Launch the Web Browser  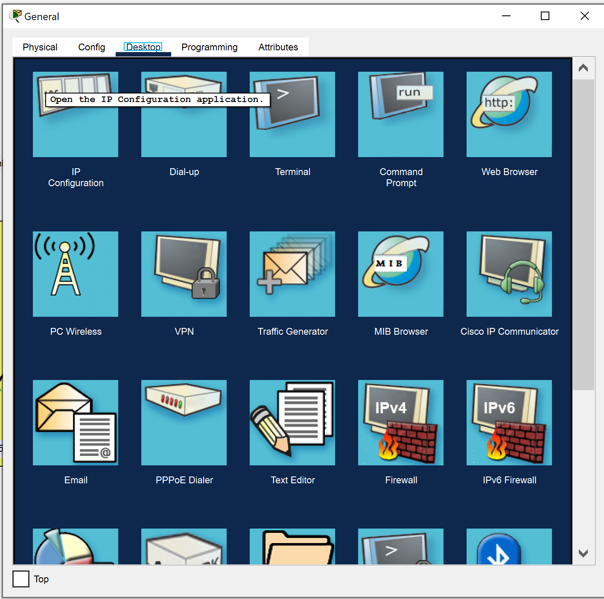(509, 114)
